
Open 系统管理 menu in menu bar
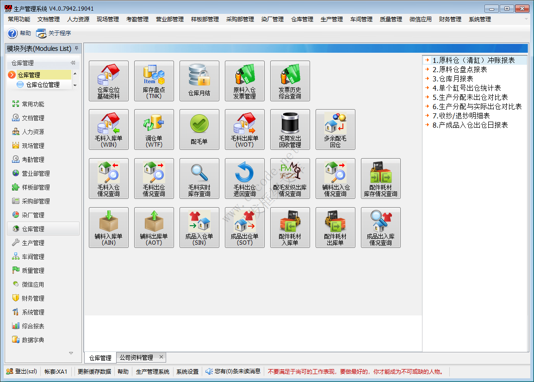click(479, 19)
